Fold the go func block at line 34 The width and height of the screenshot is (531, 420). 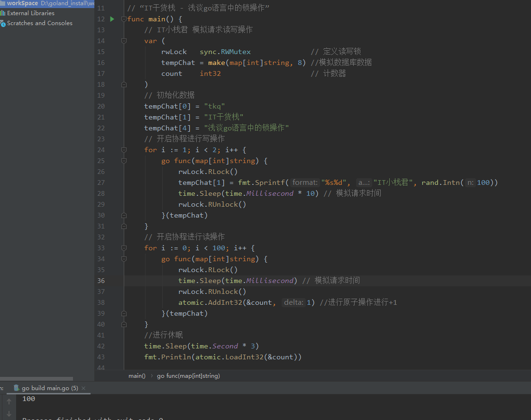(x=124, y=259)
